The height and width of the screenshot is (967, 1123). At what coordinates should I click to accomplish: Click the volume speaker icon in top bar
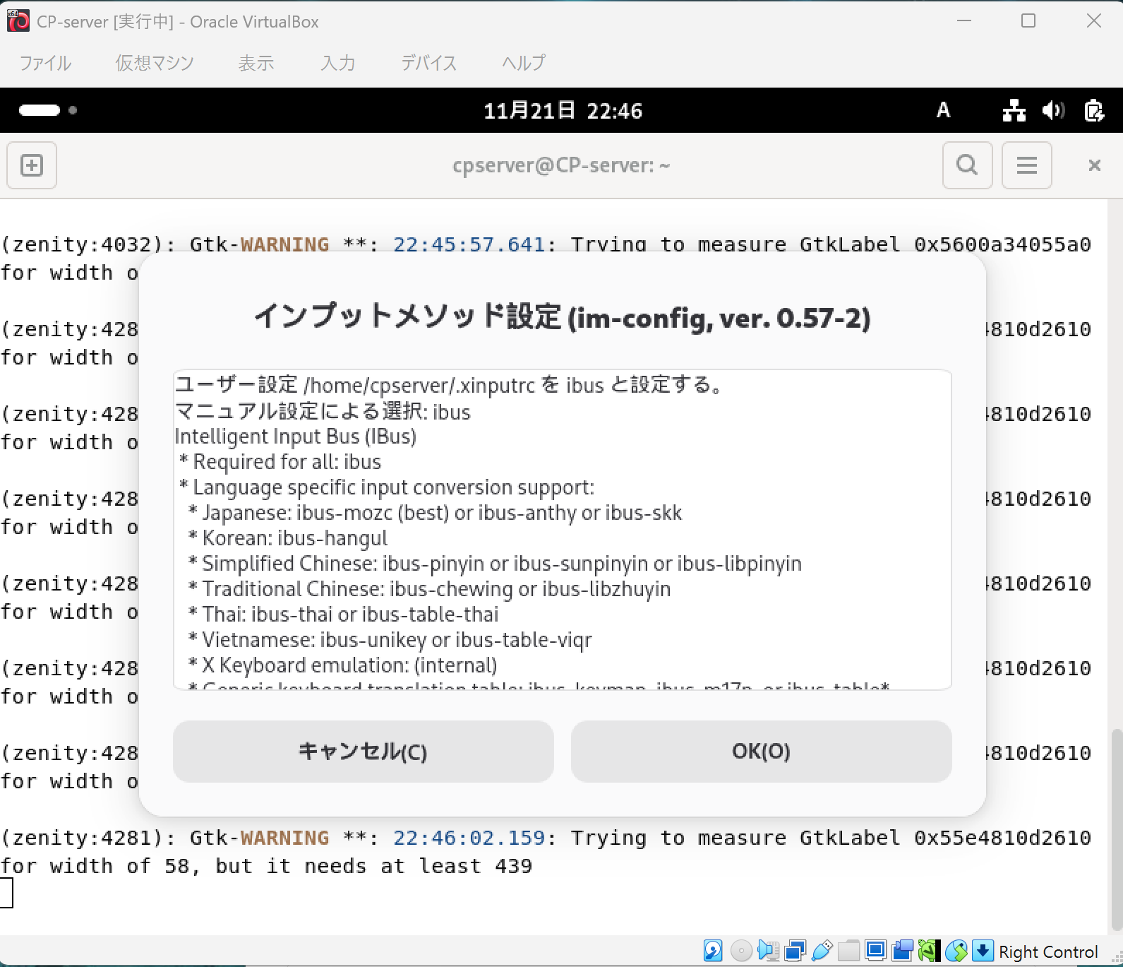(x=1053, y=110)
